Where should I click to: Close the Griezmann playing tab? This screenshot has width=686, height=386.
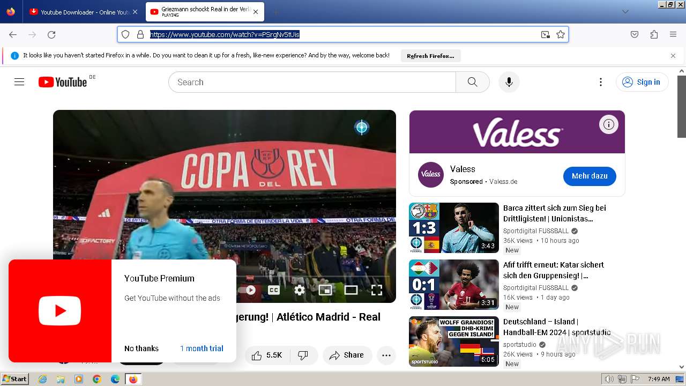click(256, 12)
